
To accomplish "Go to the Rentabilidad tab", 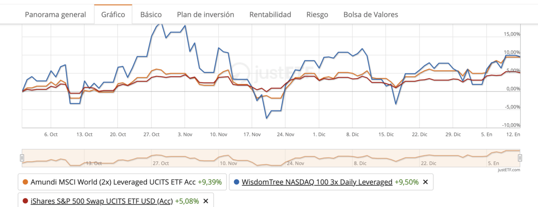I will (270, 15).
